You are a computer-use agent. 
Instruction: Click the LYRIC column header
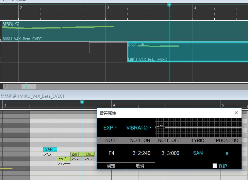pyautogui.click(x=198, y=140)
